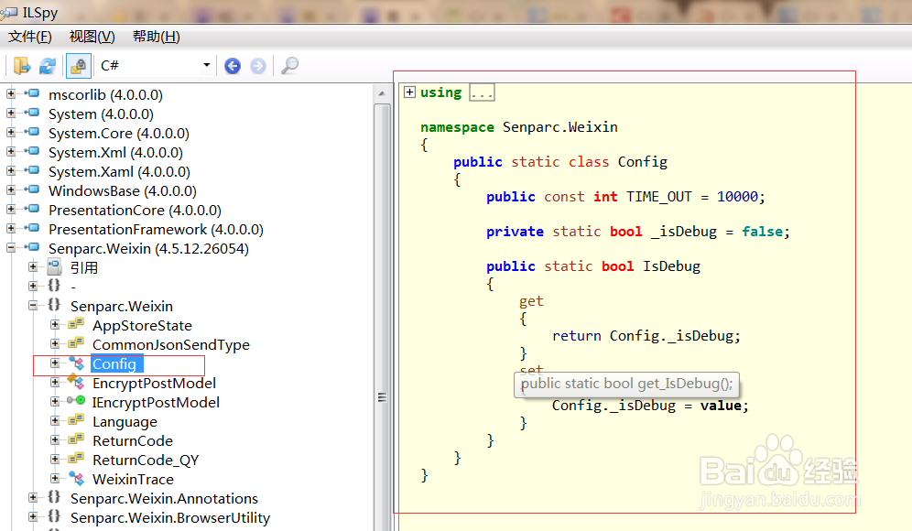The image size is (912, 531).
Task: Click the Config class icon
Action: pyautogui.click(x=76, y=363)
